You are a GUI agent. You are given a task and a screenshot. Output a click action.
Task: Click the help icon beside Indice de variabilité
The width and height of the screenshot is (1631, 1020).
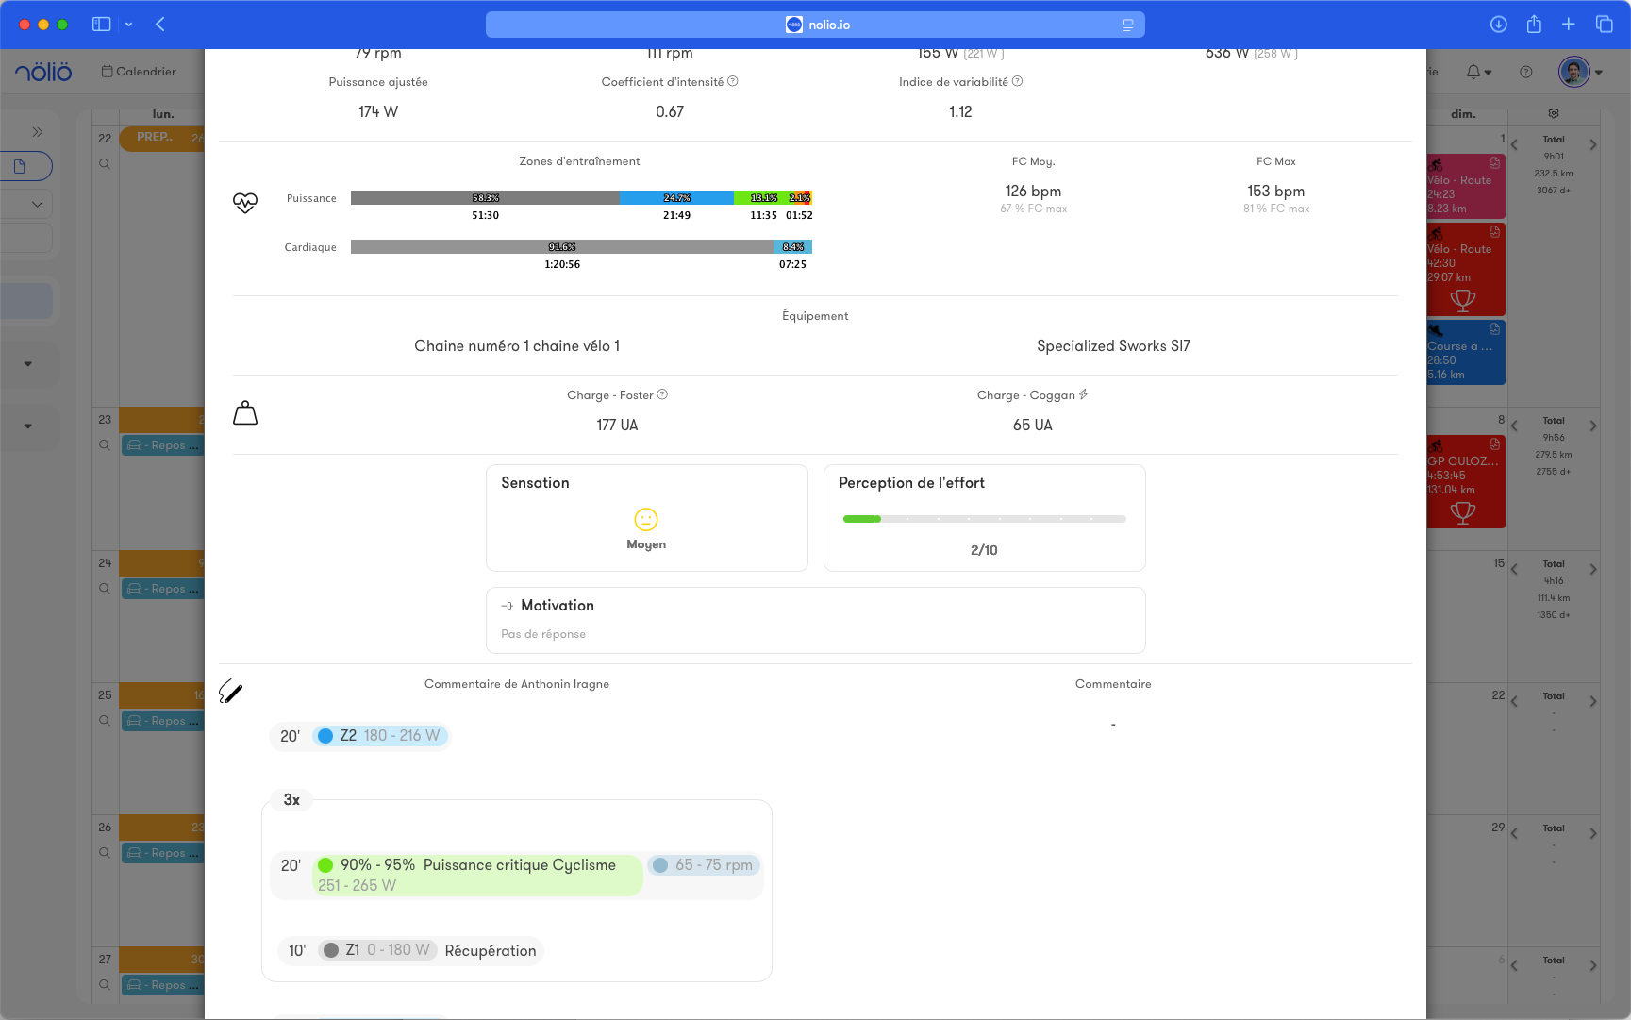[x=1017, y=82]
